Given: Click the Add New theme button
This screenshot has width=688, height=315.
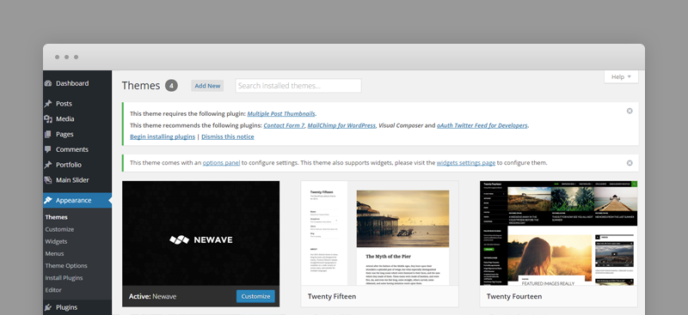Looking at the screenshot, I should pos(207,86).
